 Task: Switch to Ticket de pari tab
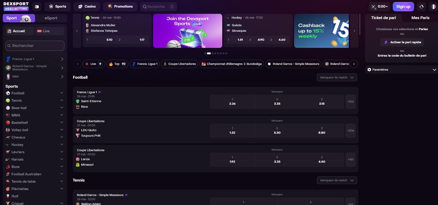[383, 18]
